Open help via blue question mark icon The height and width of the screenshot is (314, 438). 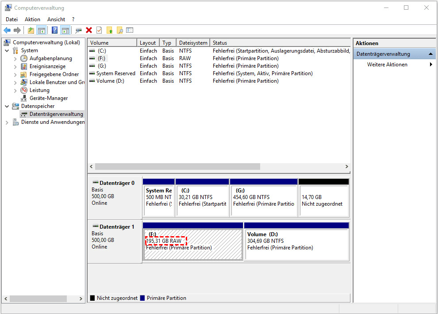pos(54,30)
